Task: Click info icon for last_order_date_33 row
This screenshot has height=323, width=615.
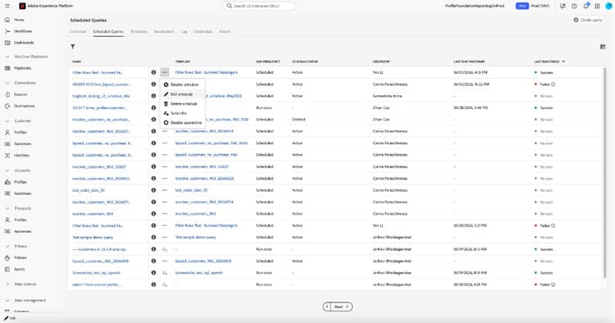Action: (153, 190)
